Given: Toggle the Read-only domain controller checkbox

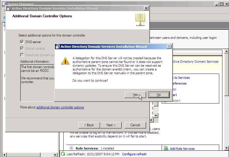Looking at the screenshot, I should 22,55.
